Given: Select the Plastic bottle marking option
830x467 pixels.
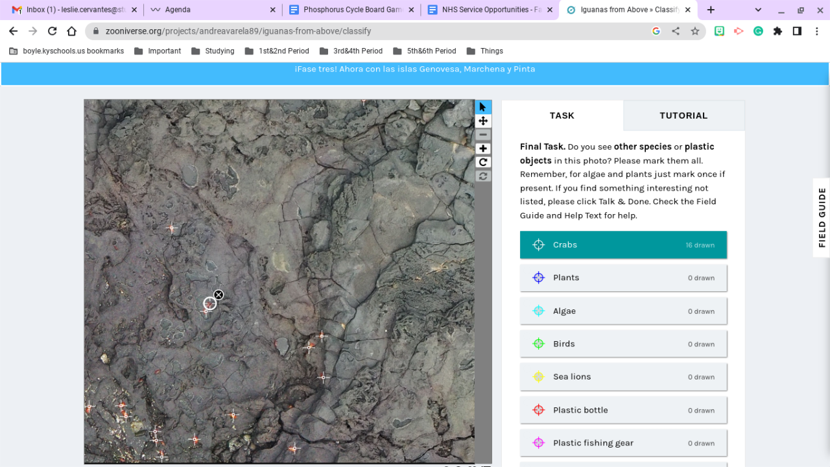Looking at the screenshot, I should tap(622, 410).
